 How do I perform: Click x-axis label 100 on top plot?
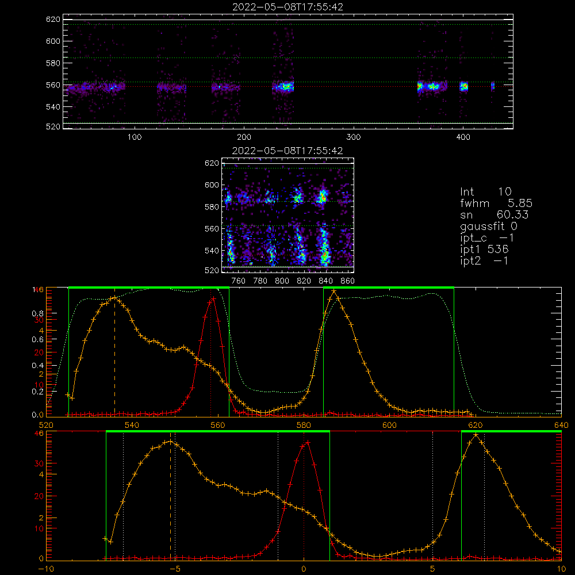click(x=135, y=137)
